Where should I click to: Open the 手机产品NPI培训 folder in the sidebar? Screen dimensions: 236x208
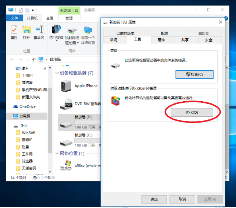[32, 90]
